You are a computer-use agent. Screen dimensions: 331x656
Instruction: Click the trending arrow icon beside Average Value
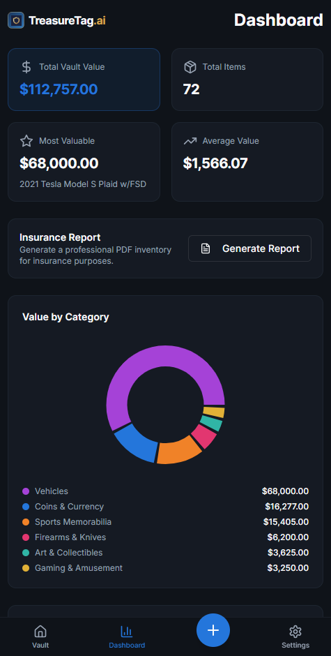click(x=190, y=141)
